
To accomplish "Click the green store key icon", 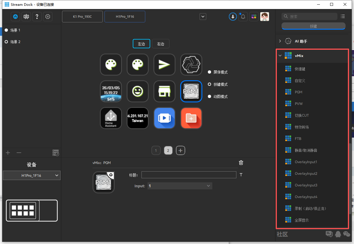I will tap(164, 91).
